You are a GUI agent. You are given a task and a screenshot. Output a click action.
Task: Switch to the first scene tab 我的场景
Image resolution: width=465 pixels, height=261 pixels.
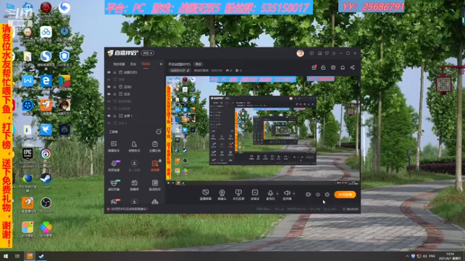click(119, 64)
